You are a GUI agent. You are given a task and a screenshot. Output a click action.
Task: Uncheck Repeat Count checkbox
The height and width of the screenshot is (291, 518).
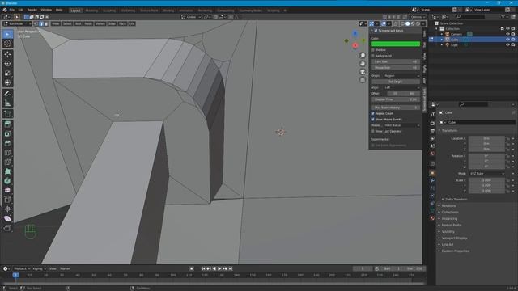pos(372,113)
